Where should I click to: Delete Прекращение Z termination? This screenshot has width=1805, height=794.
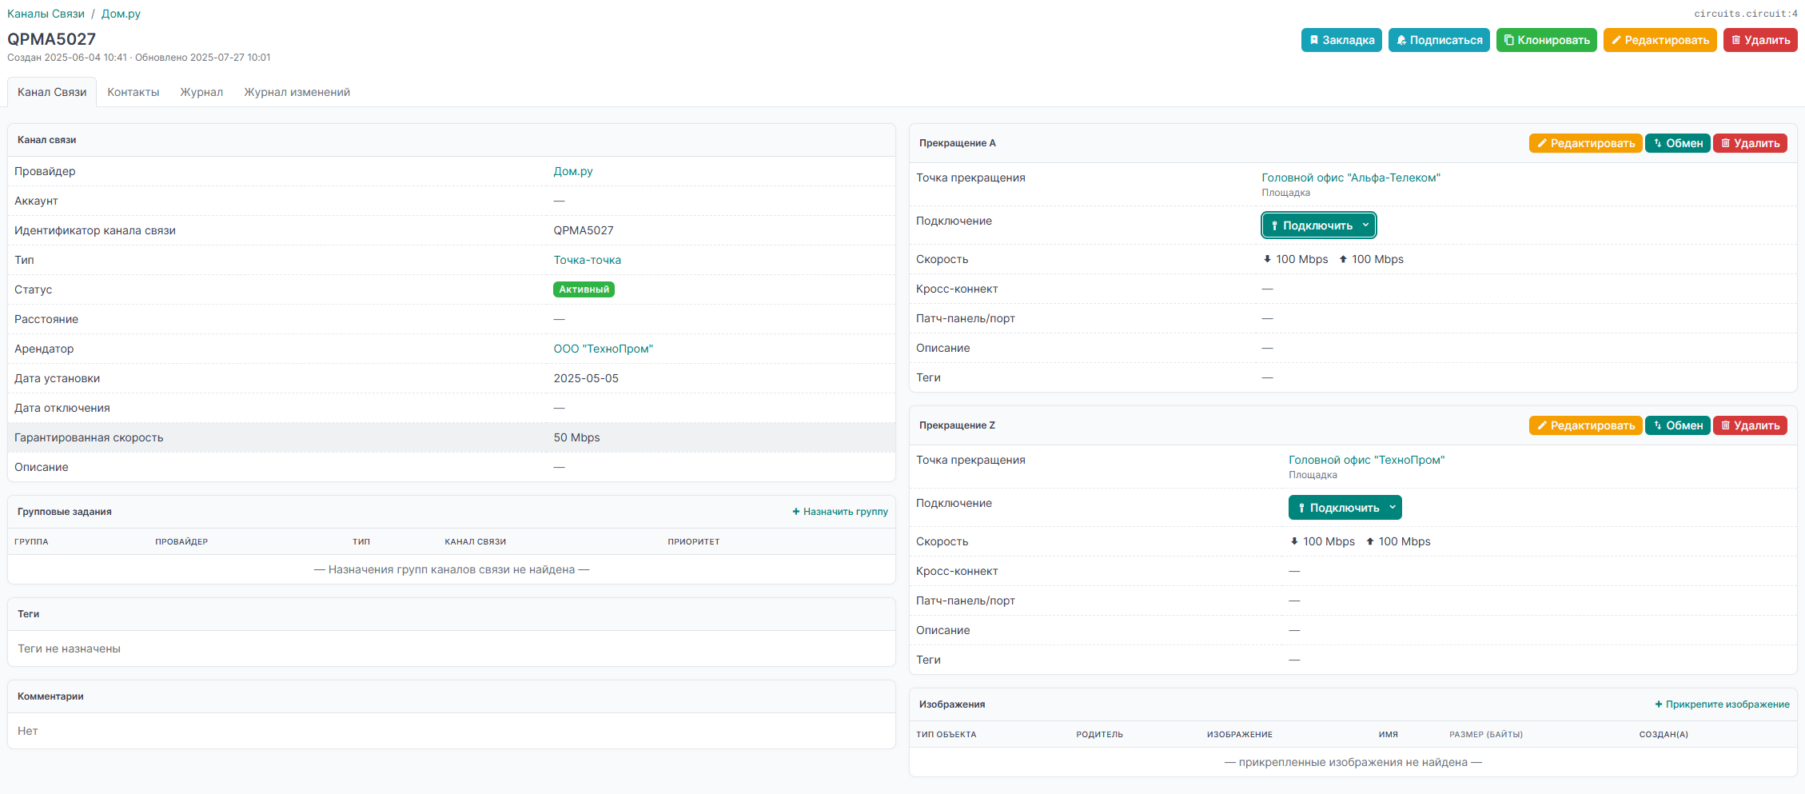[1749, 425]
